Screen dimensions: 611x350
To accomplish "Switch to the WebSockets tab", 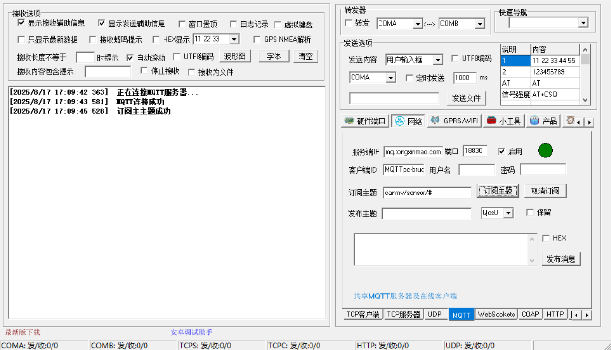I will (x=496, y=315).
